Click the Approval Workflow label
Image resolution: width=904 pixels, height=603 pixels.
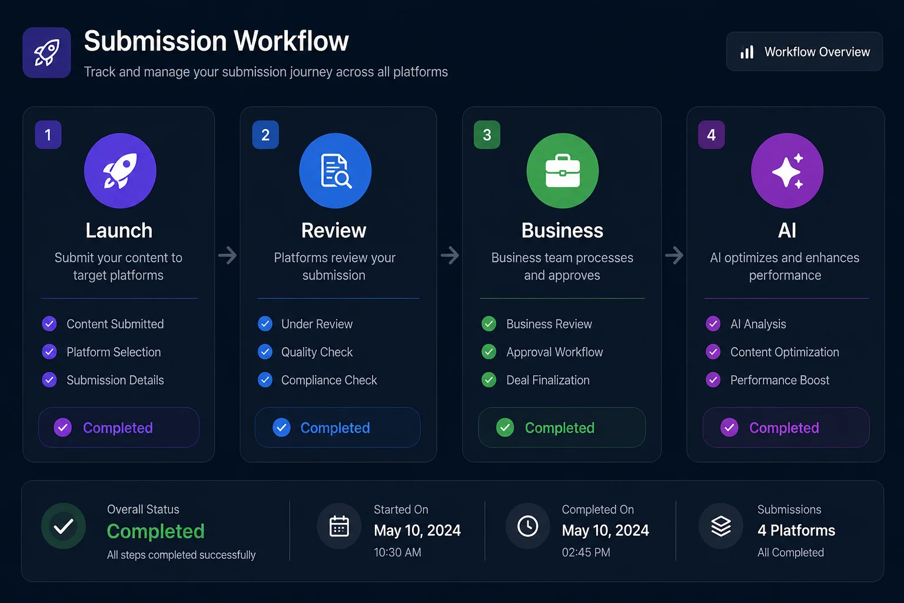tap(554, 352)
